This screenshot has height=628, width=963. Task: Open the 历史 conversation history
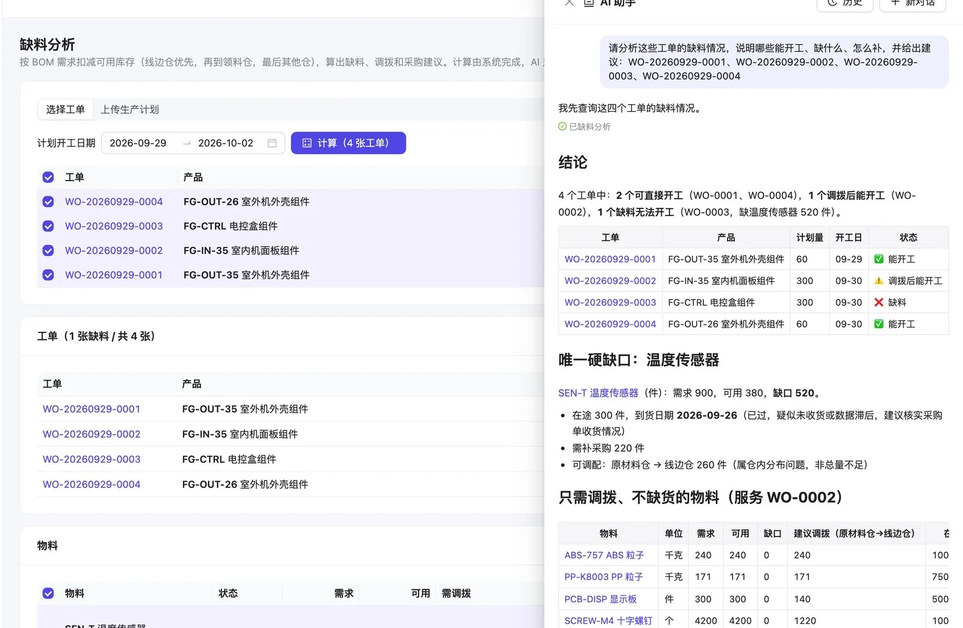845,3
